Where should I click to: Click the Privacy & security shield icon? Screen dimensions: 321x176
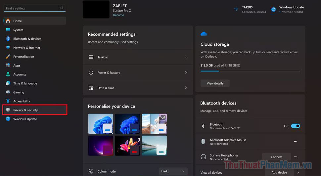click(x=8, y=110)
